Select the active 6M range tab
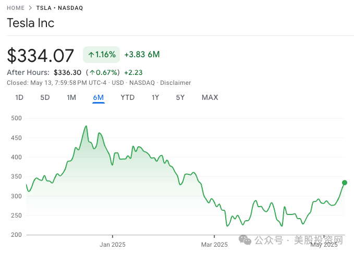Viewport: 354px width, 254px height. coord(99,97)
